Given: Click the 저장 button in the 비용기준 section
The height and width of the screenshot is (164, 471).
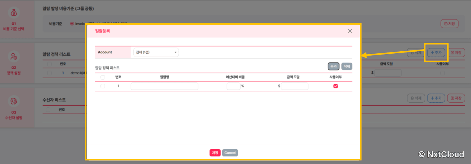Looking at the screenshot, I should [x=450, y=24].
